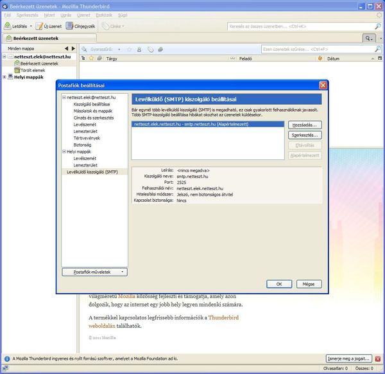Click the Beérkezett üzenetek inbox folder icon
The image size is (385, 374).
(x=17, y=64)
